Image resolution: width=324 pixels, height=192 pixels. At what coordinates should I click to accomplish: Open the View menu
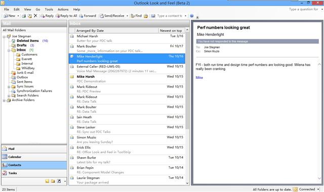coord(27,9)
